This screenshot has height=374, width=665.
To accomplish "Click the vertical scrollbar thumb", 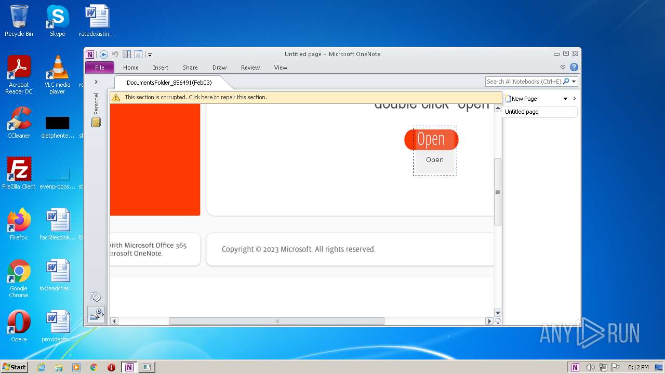I will [x=498, y=192].
